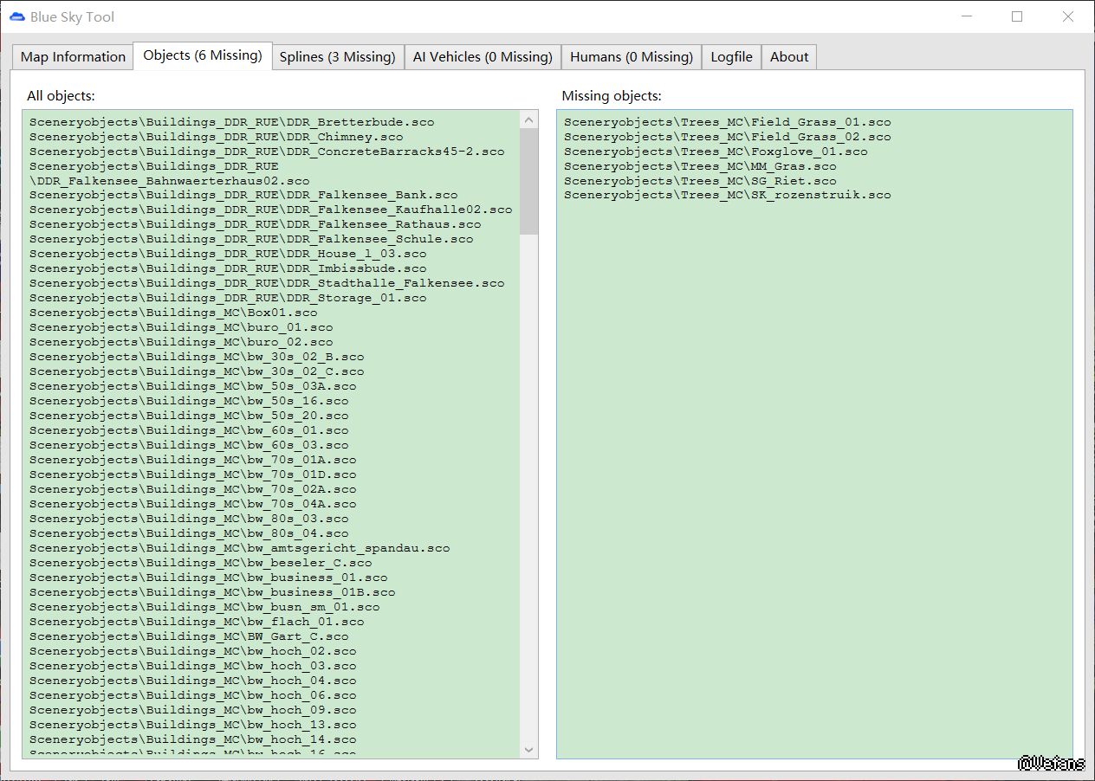The image size is (1095, 781).
Task: Click the Blue Sky Tool cloud icon
Action: [16, 16]
